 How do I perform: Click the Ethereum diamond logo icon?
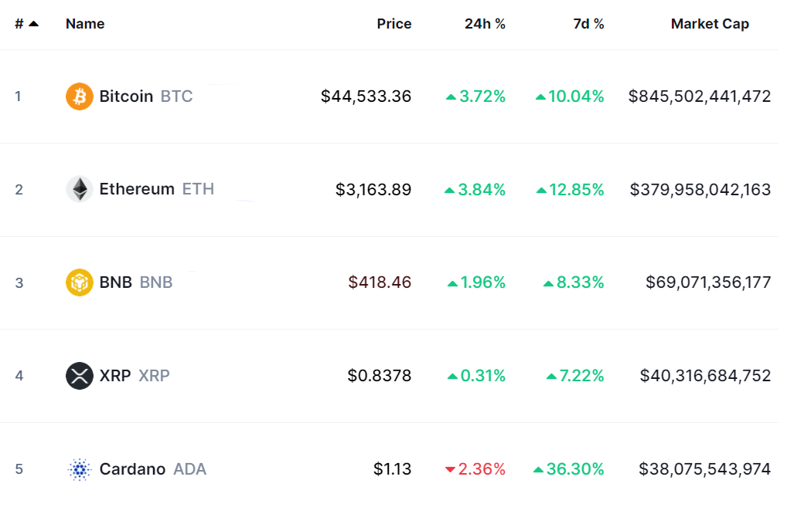coord(80,189)
